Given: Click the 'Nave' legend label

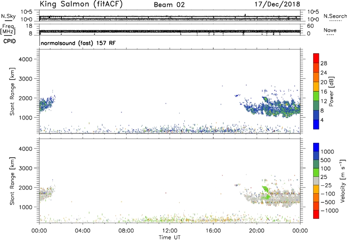Looking at the screenshot, I should [330, 30].
